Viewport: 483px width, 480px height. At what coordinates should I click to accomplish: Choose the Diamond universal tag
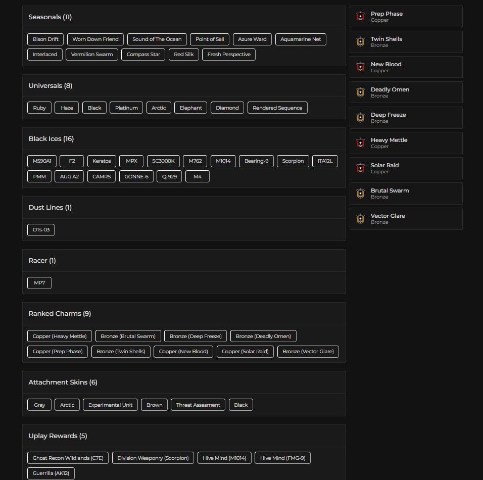click(227, 108)
